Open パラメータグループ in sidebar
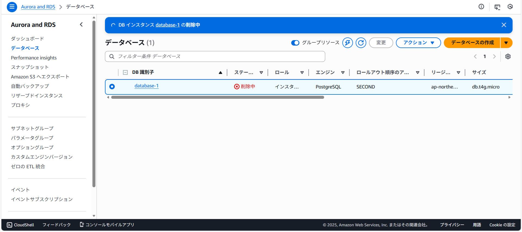 [32, 138]
